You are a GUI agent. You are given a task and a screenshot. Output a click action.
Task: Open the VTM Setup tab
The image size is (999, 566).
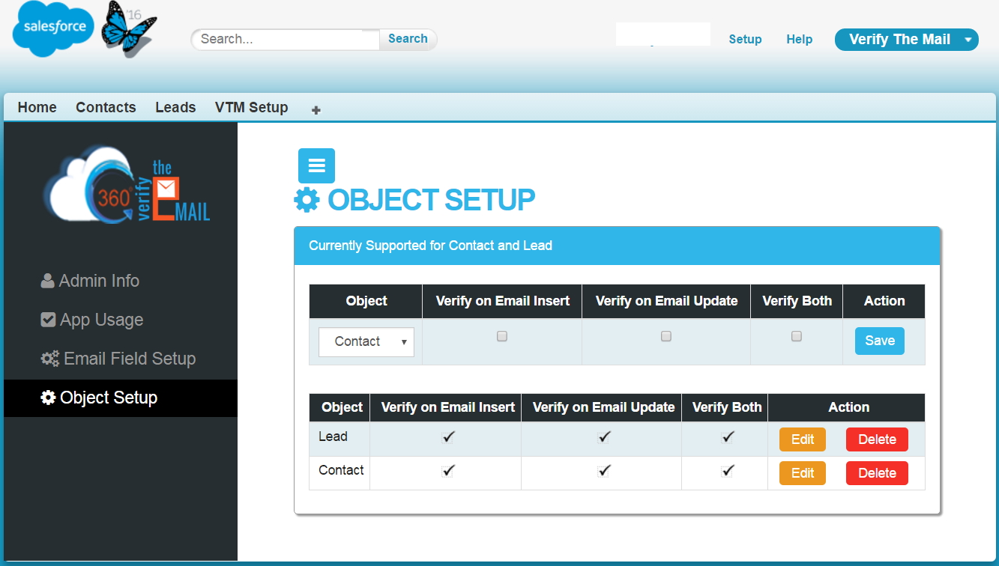coord(251,107)
